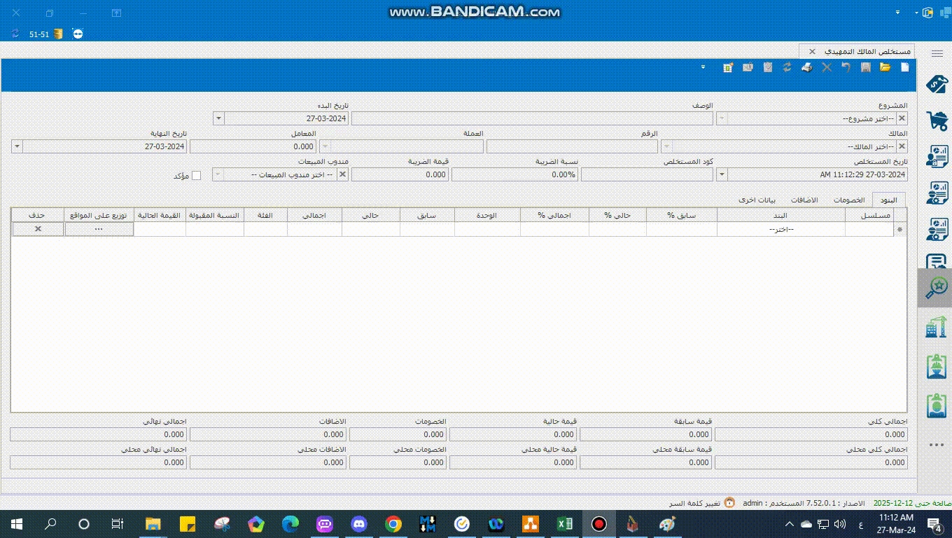Open record via yellow folder icon
The image size is (952, 538).
tap(885, 67)
